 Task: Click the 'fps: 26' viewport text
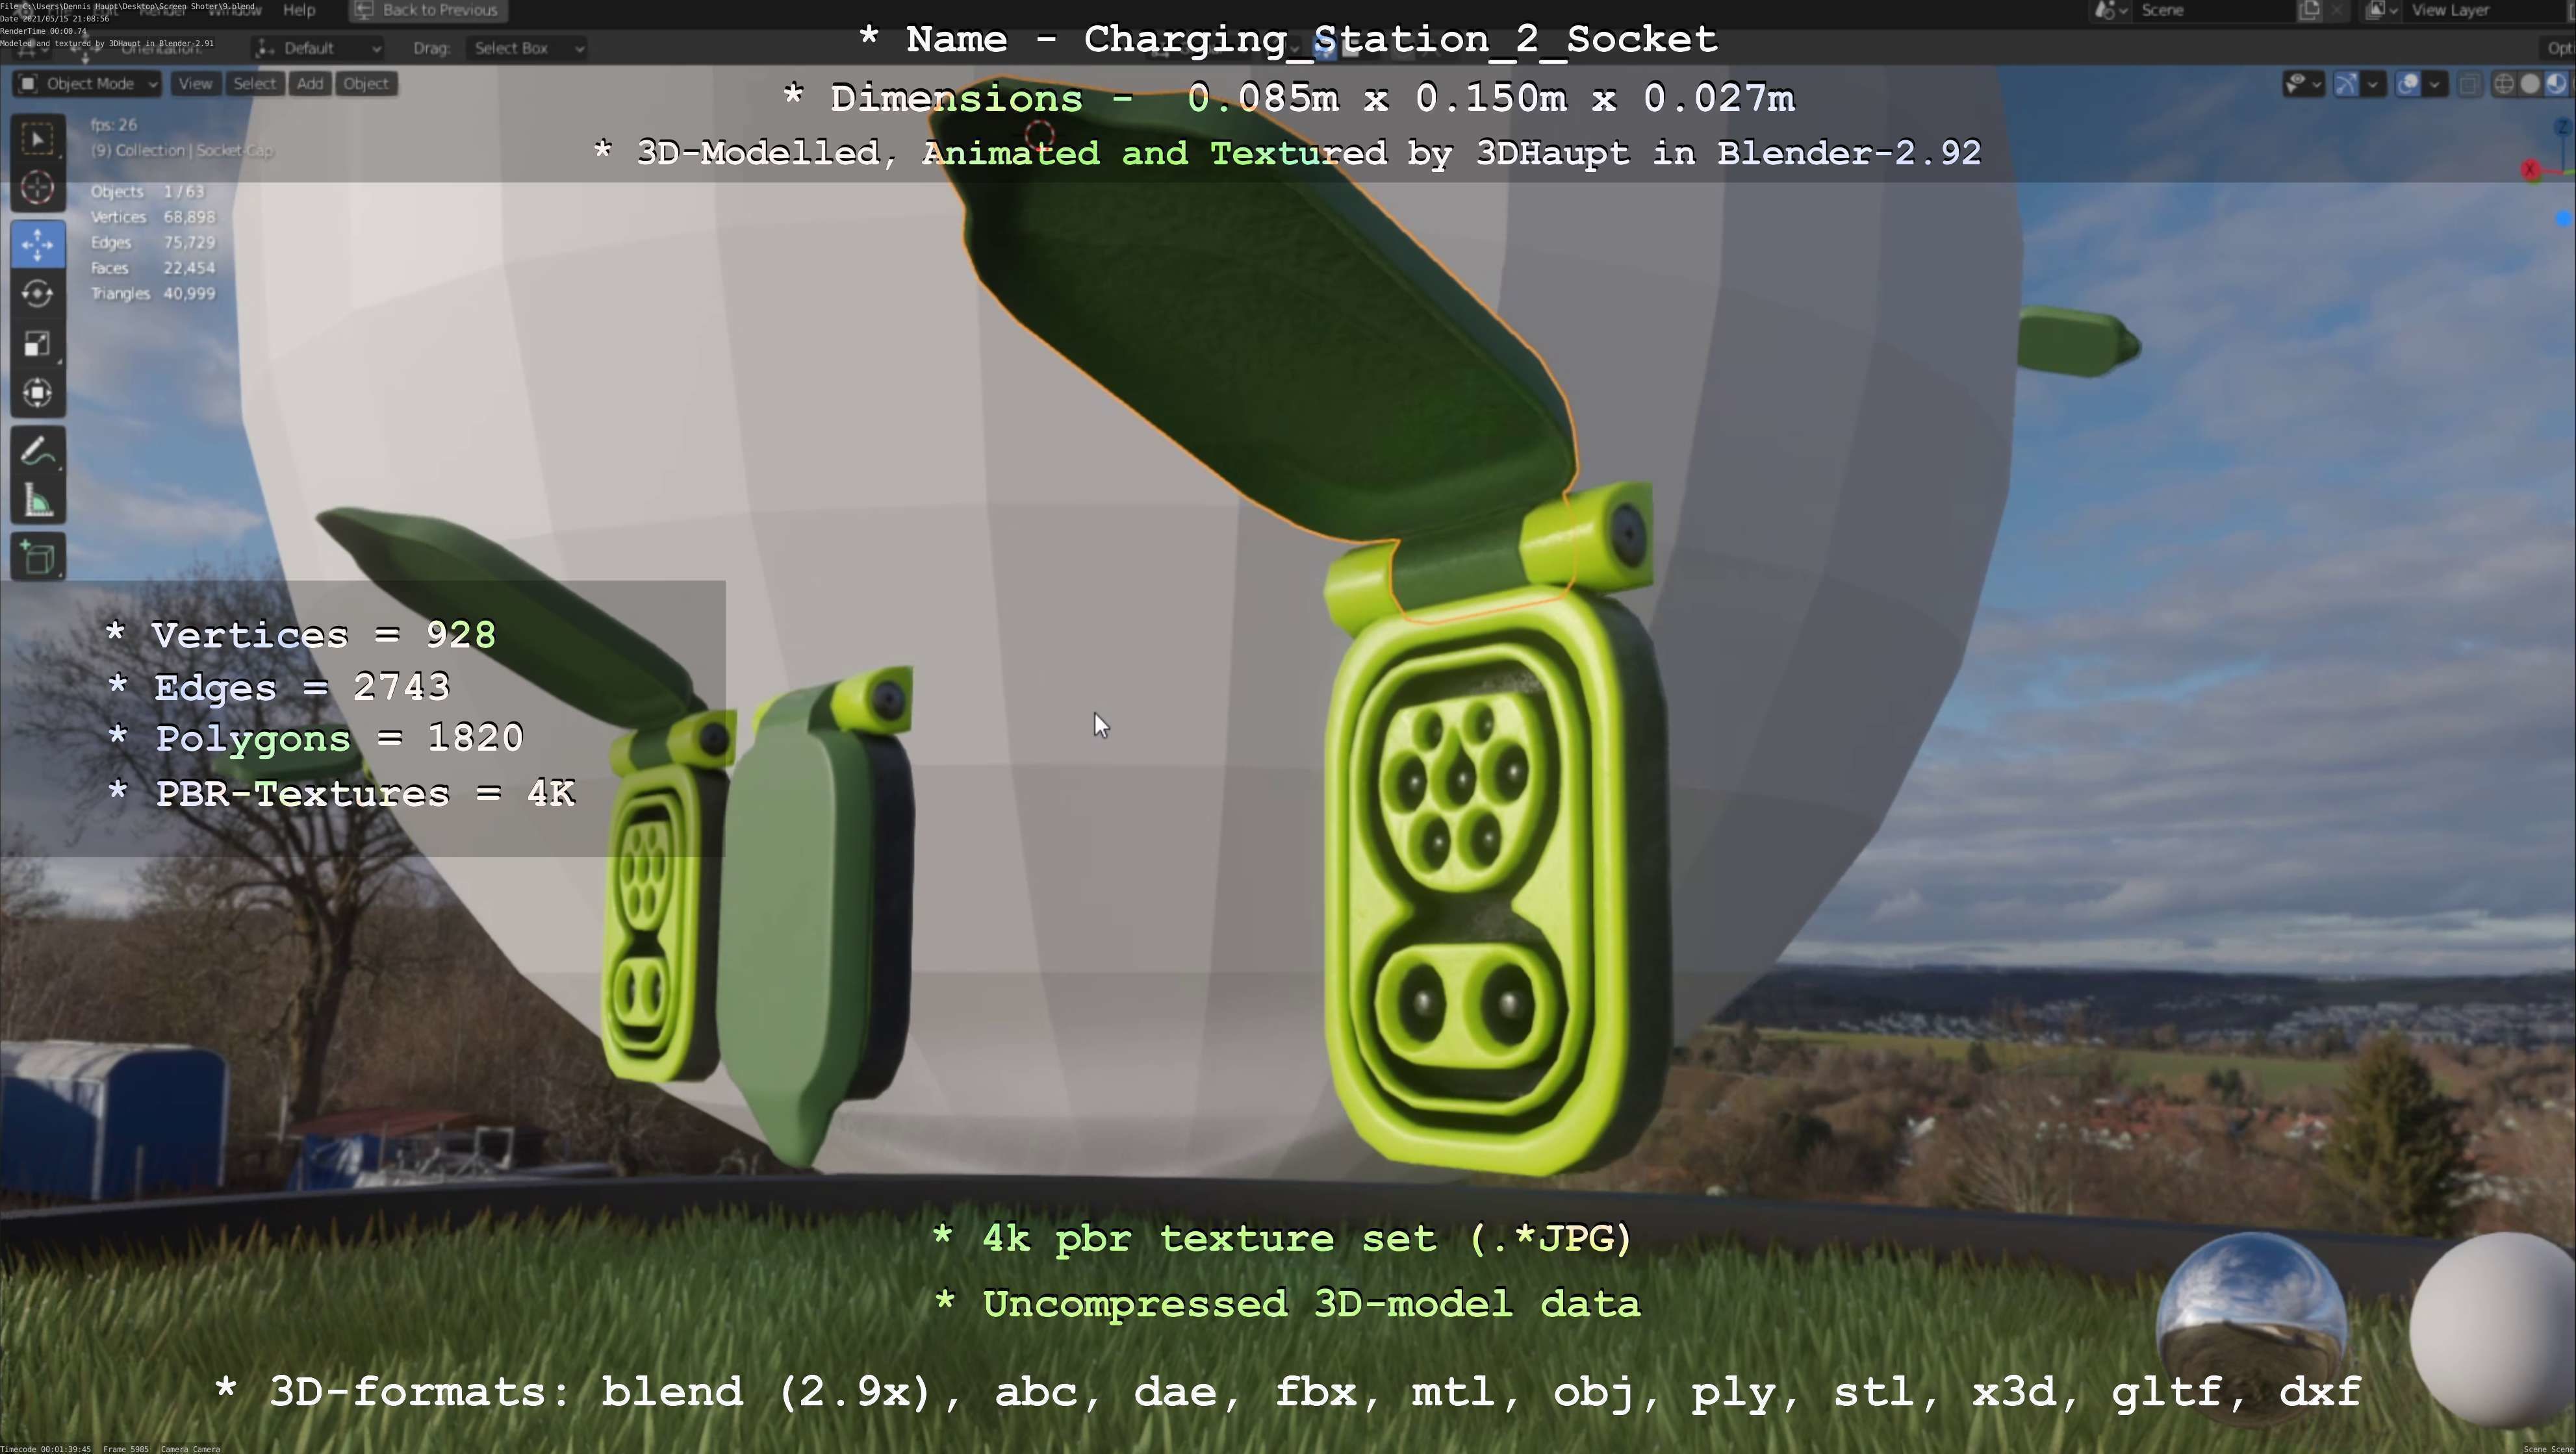113,125
